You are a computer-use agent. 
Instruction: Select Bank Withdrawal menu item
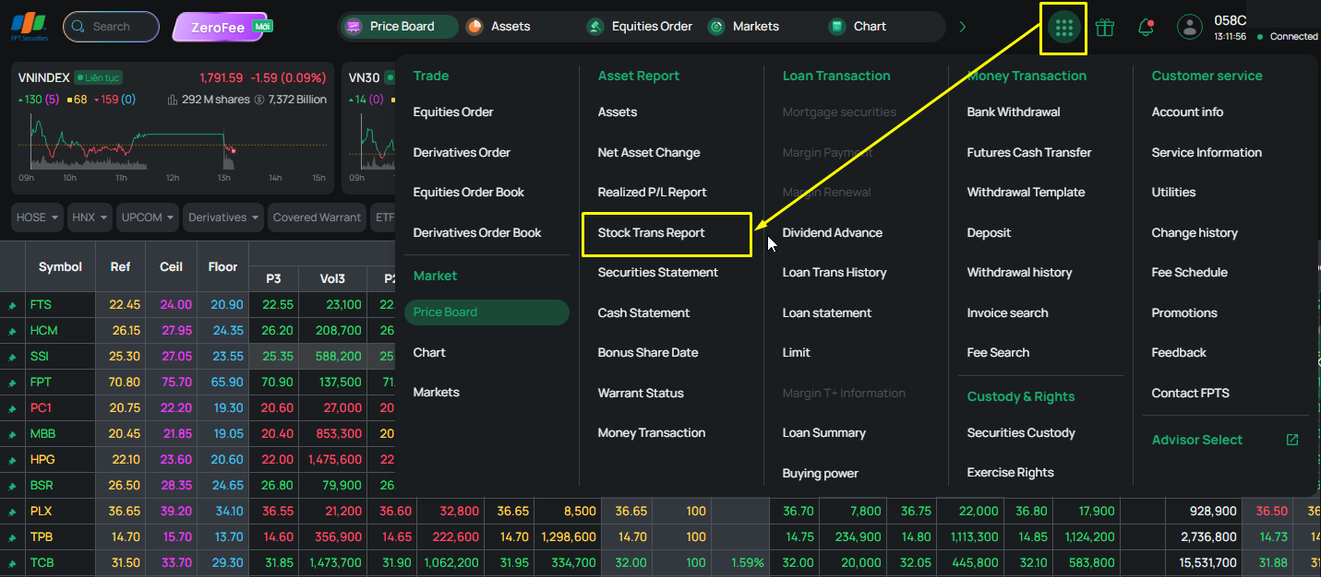coord(1014,112)
